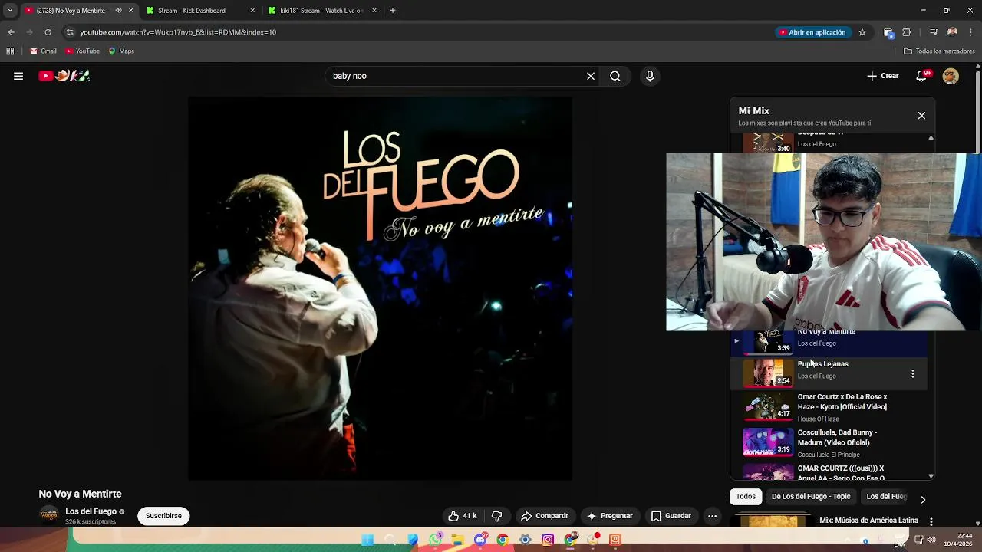This screenshot has height=552, width=982.
Task: Open the apps grid in bookmarks bar
Action: point(10,51)
